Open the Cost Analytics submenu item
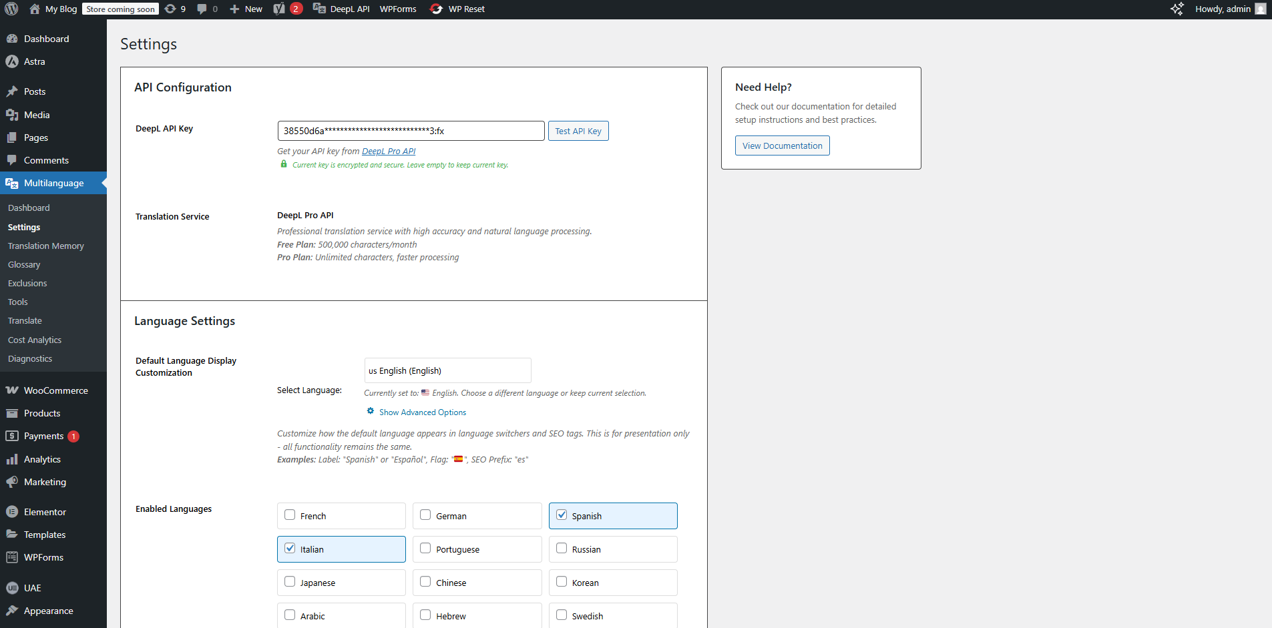Screen dimensions: 1272x628 [x=35, y=340]
